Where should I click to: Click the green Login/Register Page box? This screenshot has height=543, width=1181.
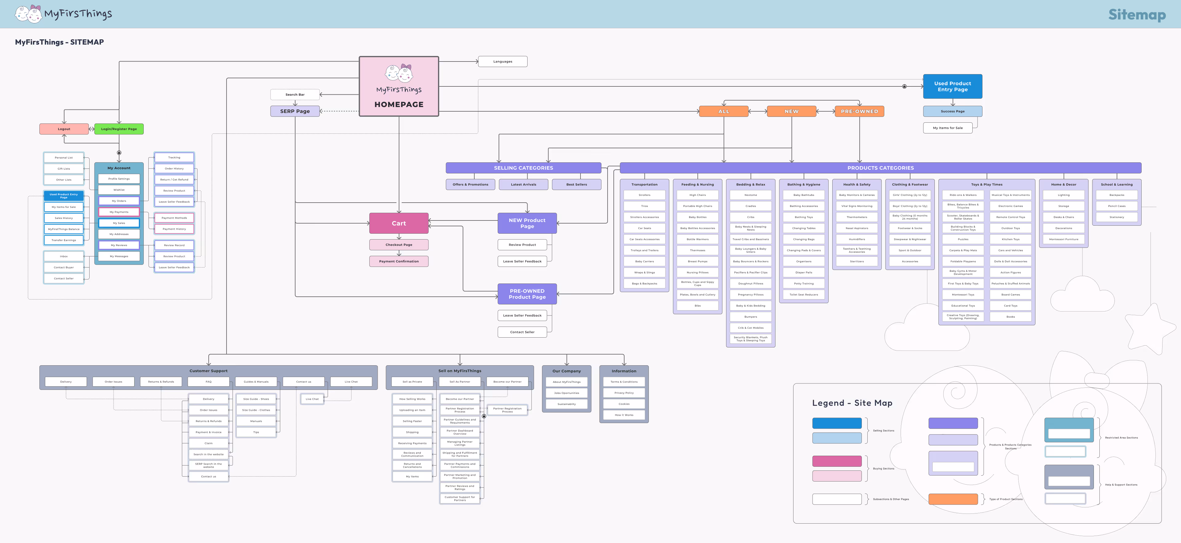coord(119,129)
